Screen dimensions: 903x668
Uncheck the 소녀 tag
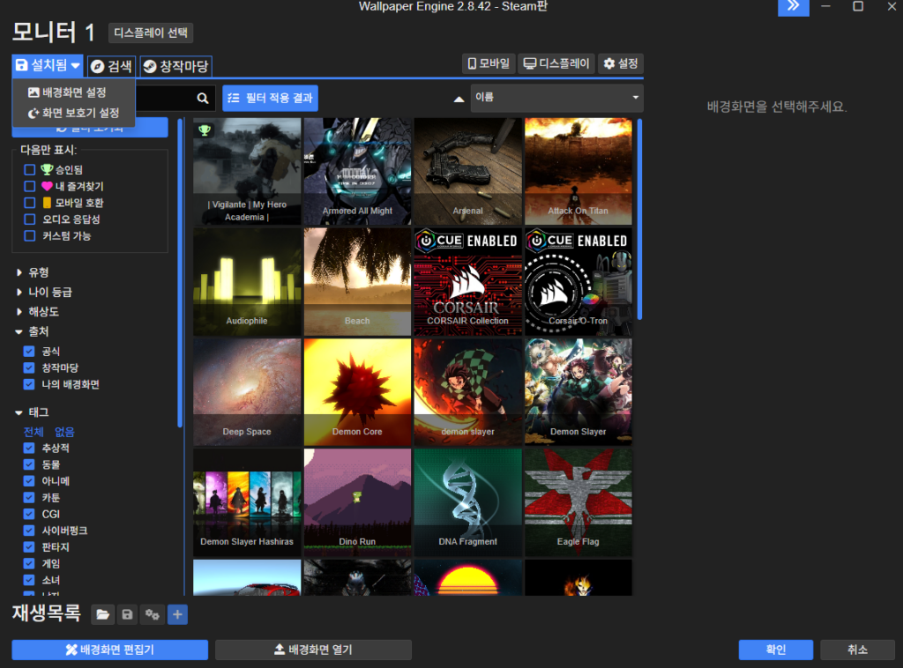tap(29, 580)
